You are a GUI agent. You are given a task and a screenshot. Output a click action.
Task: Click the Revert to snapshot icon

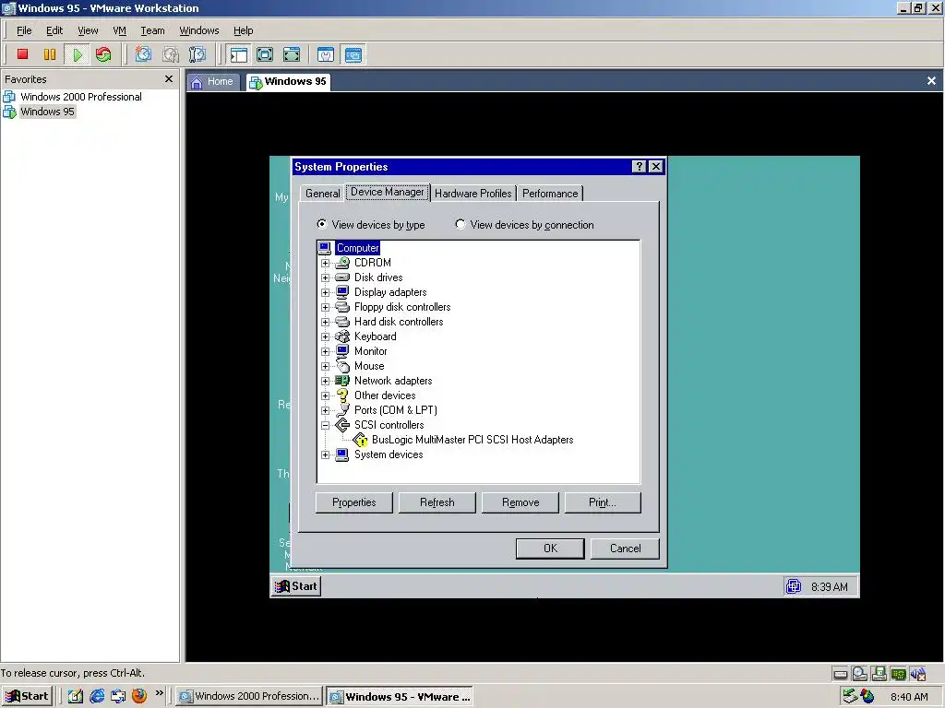[x=171, y=54]
